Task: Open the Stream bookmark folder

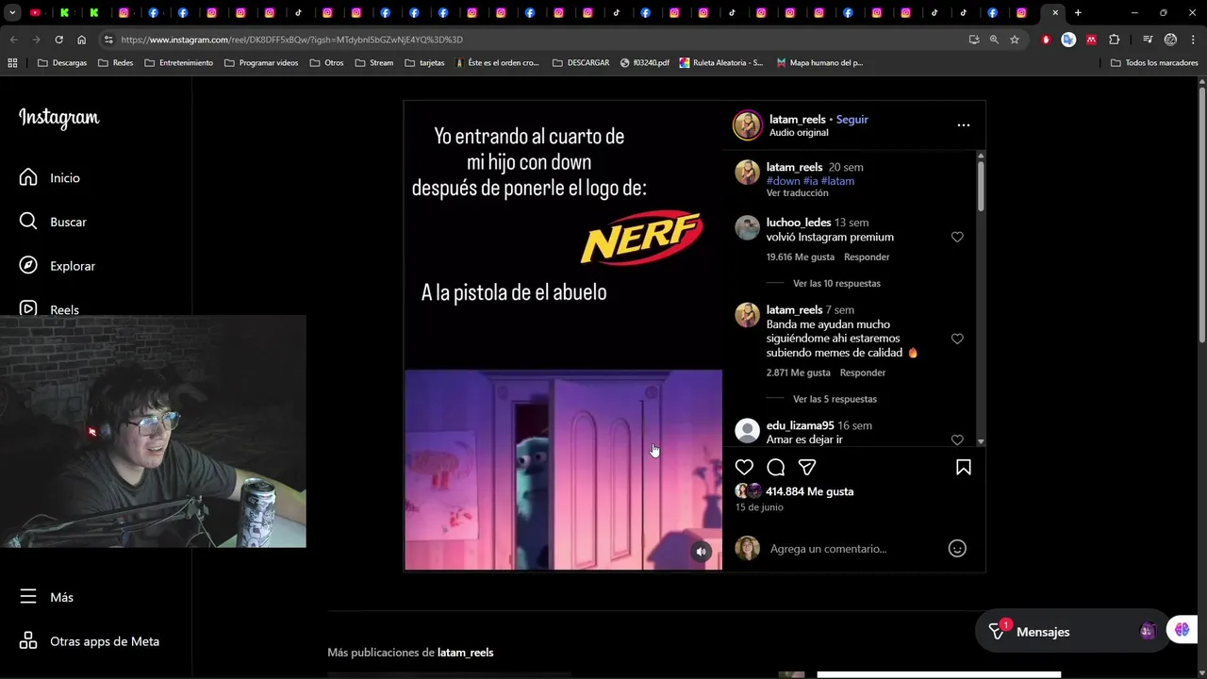Action: tap(373, 63)
